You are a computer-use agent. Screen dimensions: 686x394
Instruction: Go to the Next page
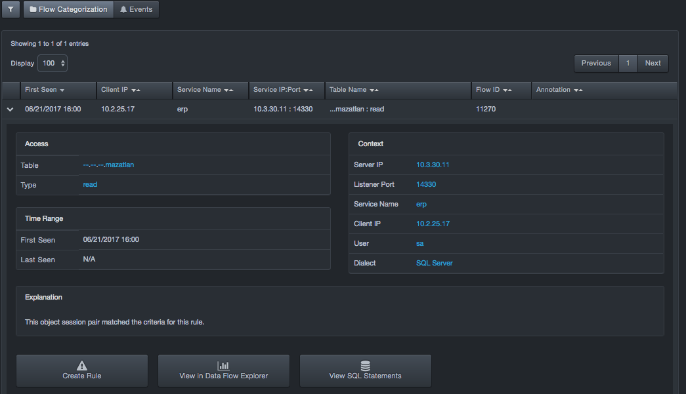pyautogui.click(x=653, y=64)
